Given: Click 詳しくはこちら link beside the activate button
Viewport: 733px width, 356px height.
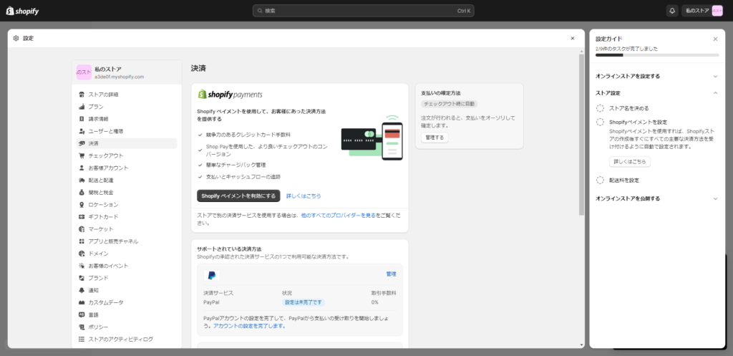Looking at the screenshot, I should click(304, 196).
